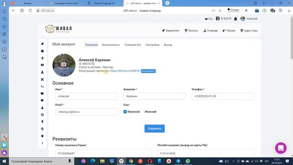293x165 pixels.
Task: Switch to the Телеграм бот tab
Action: click(x=133, y=45)
